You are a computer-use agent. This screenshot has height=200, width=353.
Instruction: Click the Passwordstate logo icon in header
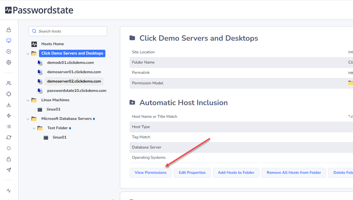point(8,10)
